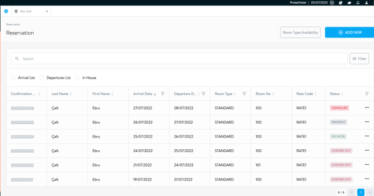This screenshot has height=196, width=374.
Task: Open reservation 0000000006
Action: 22,108
